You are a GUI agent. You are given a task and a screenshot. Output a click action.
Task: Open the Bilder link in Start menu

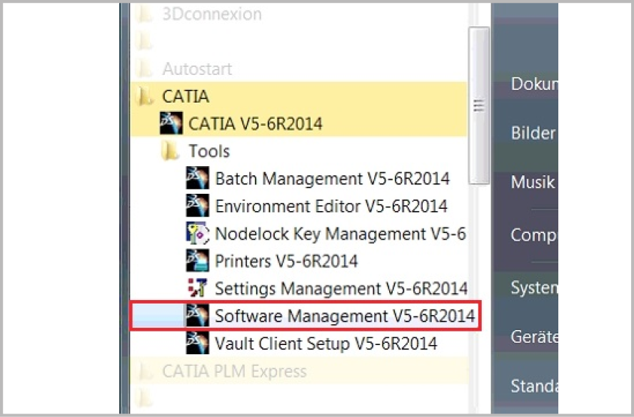(x=533, y=133)
